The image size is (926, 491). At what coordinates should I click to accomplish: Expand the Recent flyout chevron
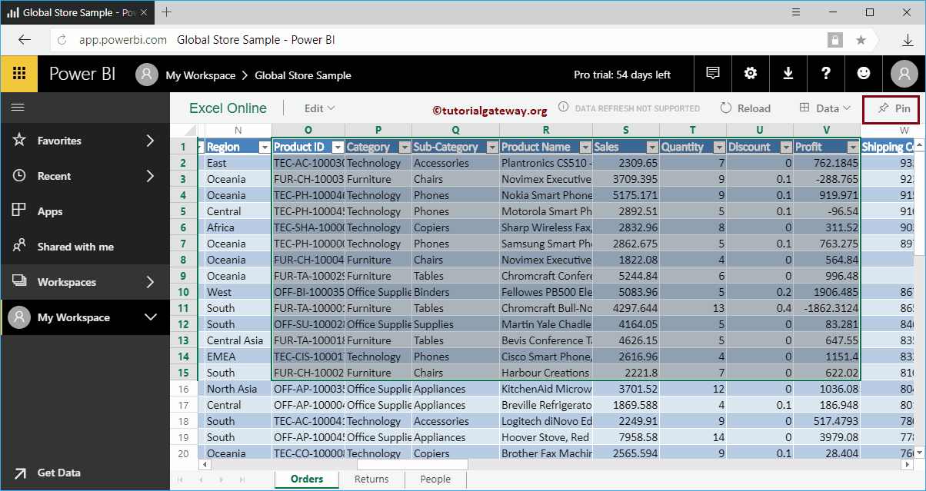coord(150,176)
